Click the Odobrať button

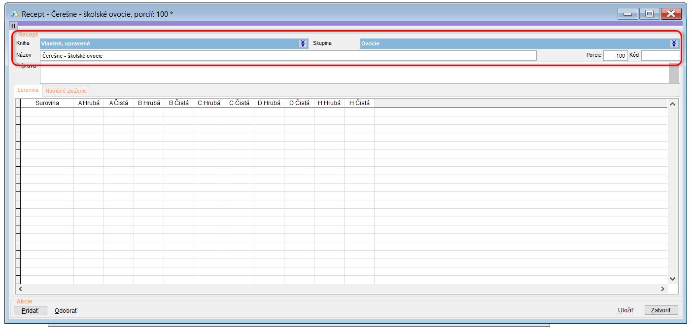click(66, 311)
